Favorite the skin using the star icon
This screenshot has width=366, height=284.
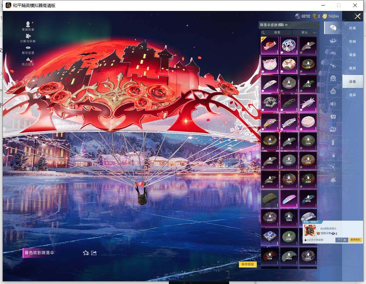[86, 253]
